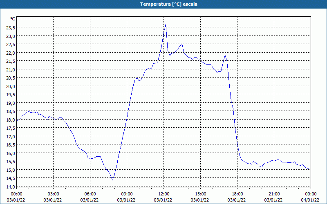This screenshot has height=204, width=327.
Task: Click the highest temperature peak near 12:00
Action: pyautogui.click(x=166, y=24)
